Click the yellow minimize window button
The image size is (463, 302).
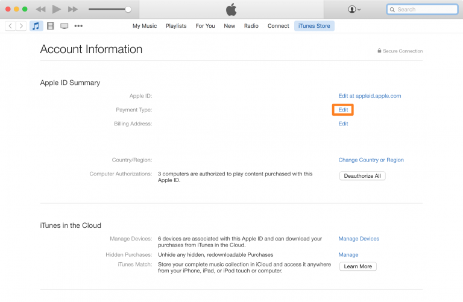[x=16, y=9]
